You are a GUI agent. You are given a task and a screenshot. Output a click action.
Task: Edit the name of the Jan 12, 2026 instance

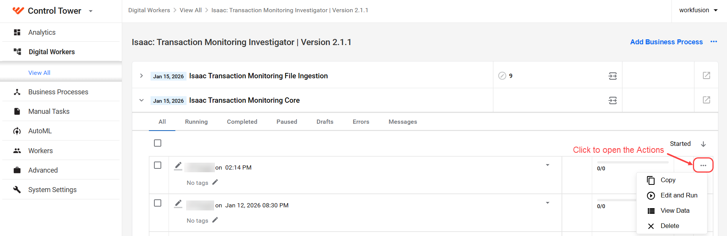(178, 204)
